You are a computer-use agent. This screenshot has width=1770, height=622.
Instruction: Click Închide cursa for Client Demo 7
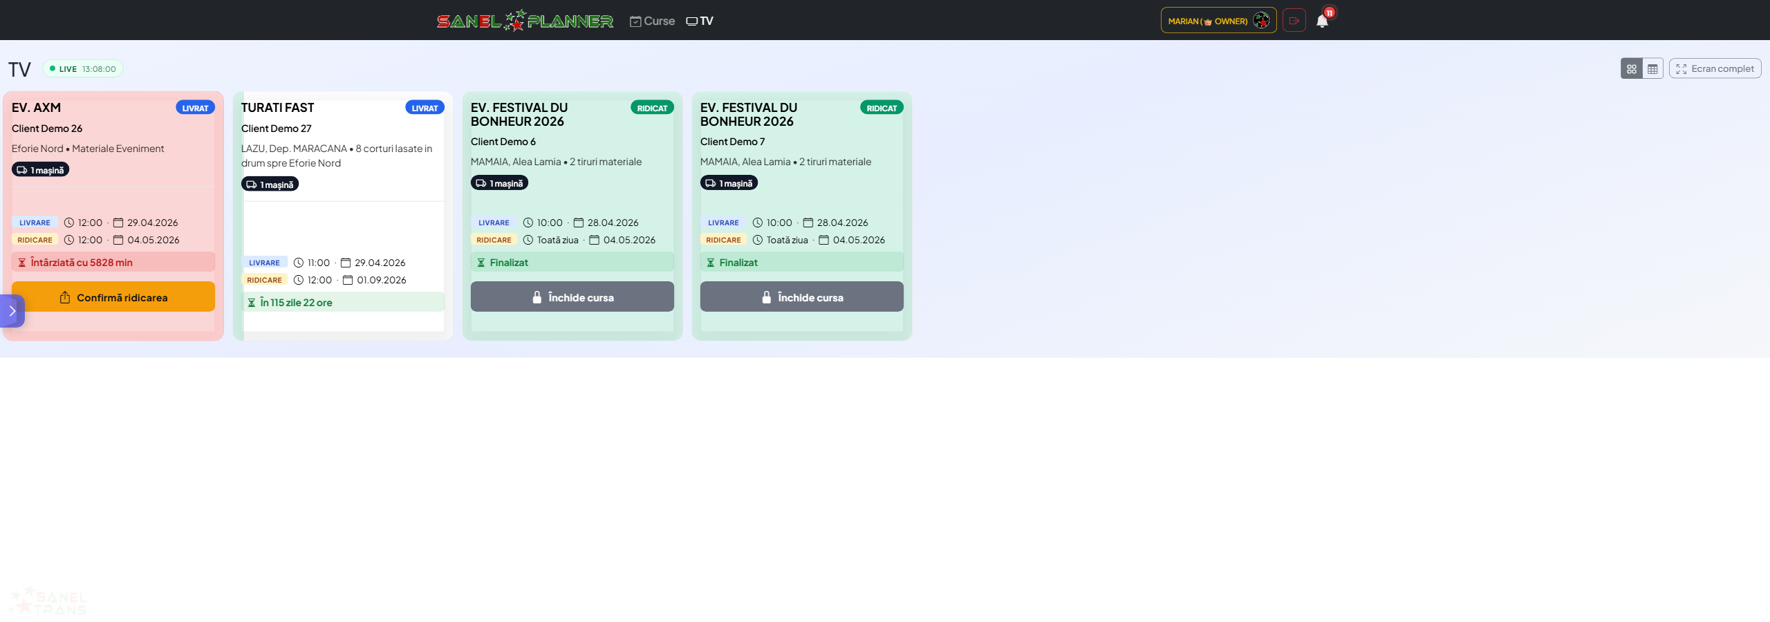[802, 297]
